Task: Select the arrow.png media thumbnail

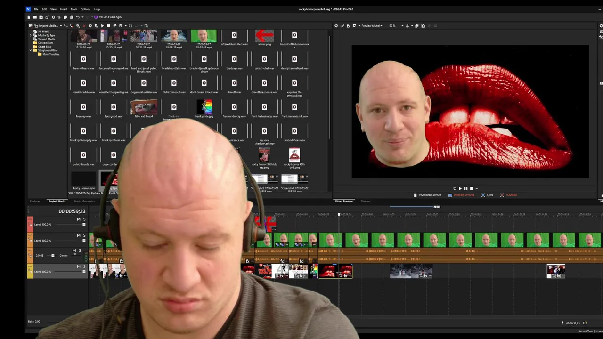Action: [x=264, y=36]
